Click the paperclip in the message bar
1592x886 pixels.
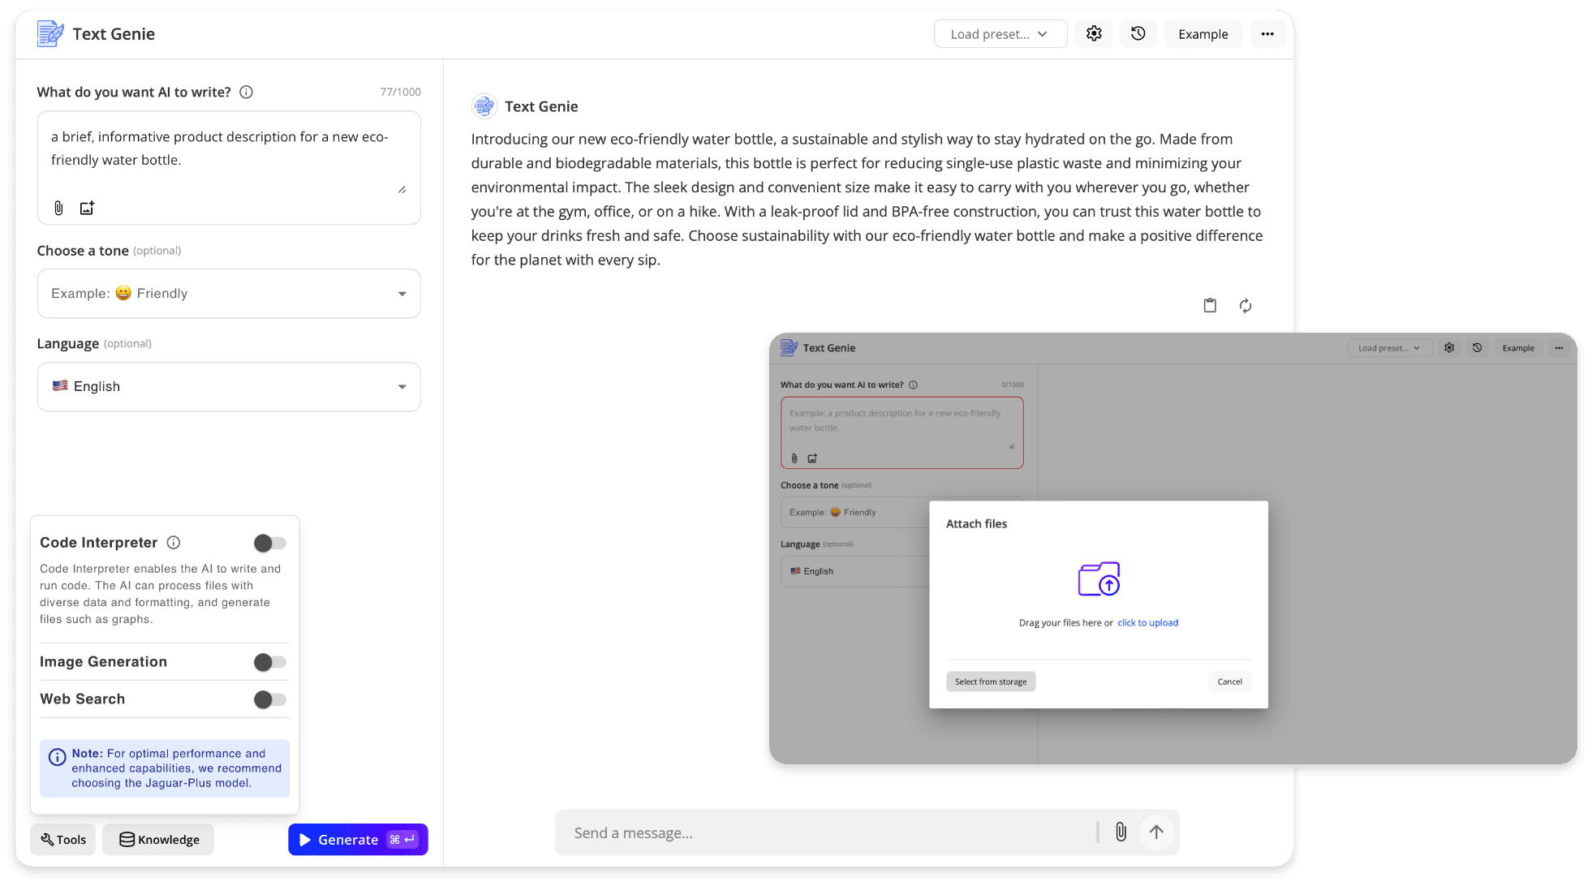(x=1121, y=832)
